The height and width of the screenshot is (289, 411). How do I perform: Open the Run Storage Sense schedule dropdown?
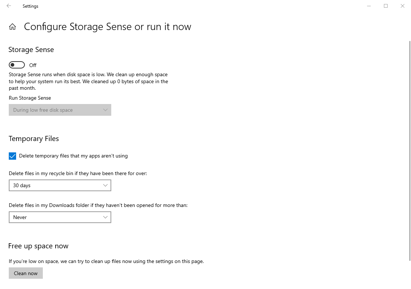click(60, 110)
